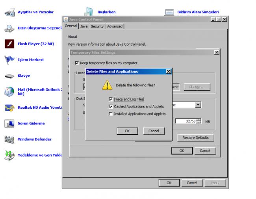256x199 pixels.
Task: Confirm deletion with OK button
Action: (x=127, y=131)
